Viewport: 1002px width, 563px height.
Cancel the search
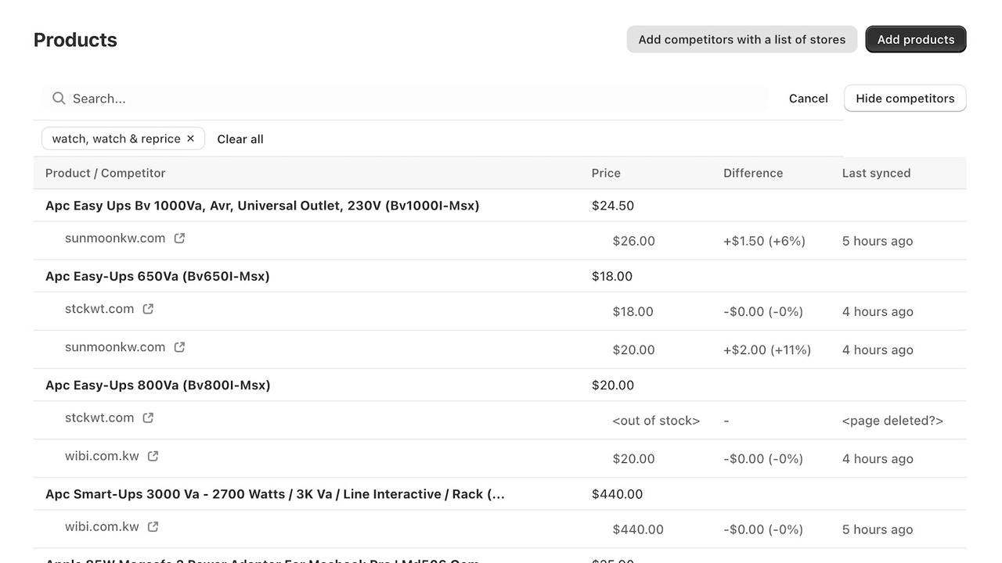click(809, 99)
